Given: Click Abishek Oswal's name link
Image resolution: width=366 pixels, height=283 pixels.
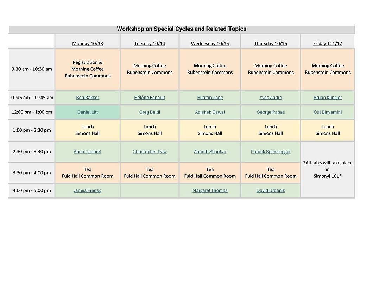Looking at the screenshot, I should pyautogui.click(x=210, y=112).
